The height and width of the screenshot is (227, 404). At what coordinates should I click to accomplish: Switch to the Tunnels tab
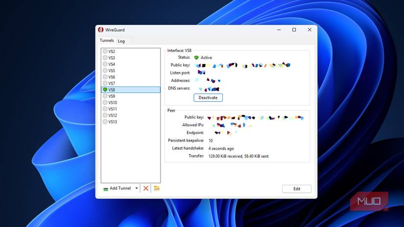107,41
